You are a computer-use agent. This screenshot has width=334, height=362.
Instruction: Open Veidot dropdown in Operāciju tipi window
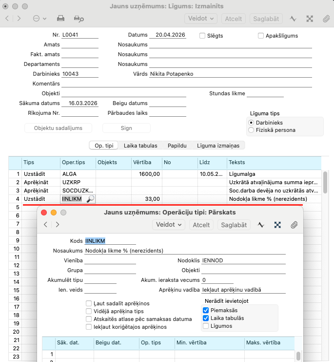pyautogui.click(x=169, y=225)
